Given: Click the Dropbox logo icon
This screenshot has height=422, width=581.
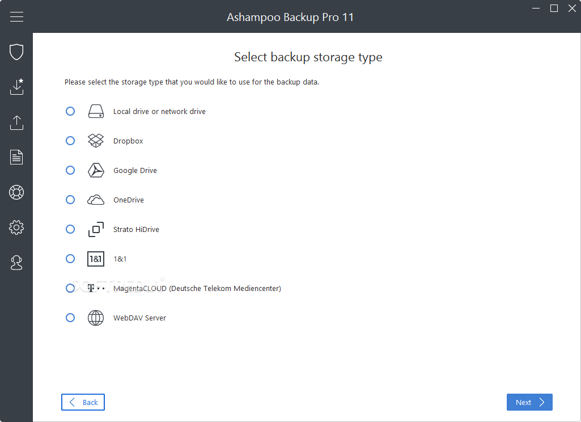Looking at the screenshot, I should [96, 141].
